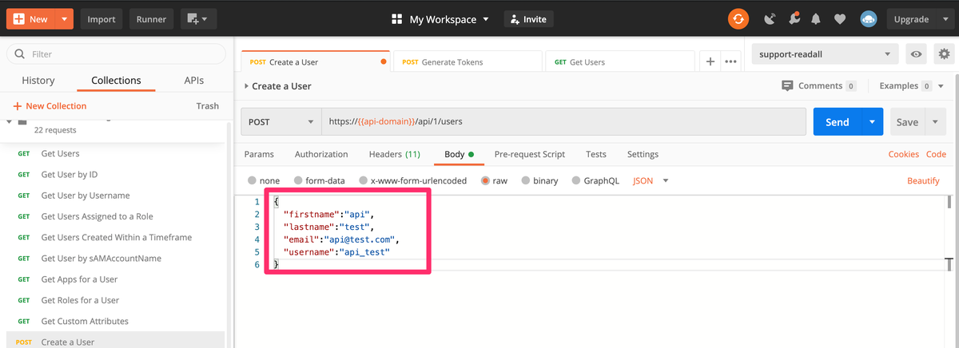
Task: Select x-www-form-urlencoded body type
Action: (x=412, y=180)
